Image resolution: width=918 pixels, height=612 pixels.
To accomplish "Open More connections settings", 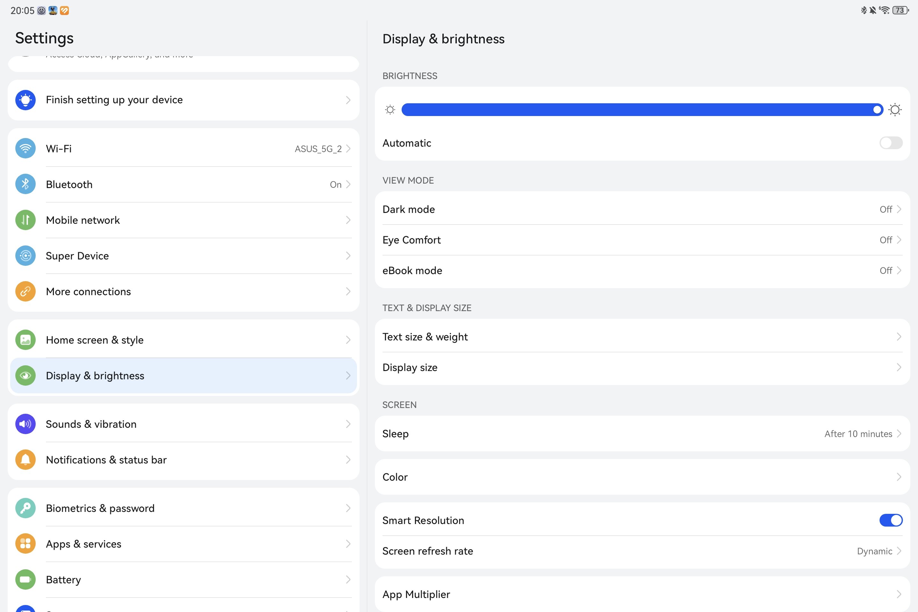I will click(184, 292).
